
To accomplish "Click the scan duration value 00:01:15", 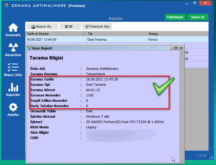I will [x=93, y=90].
